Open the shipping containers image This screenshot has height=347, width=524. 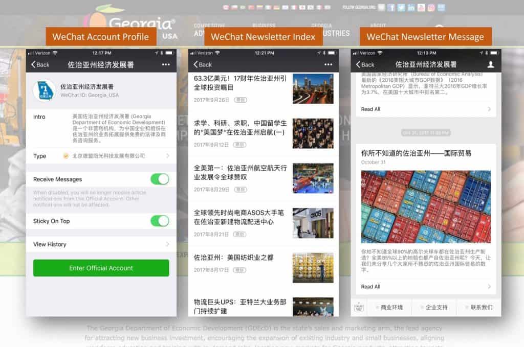coord(426,206)
